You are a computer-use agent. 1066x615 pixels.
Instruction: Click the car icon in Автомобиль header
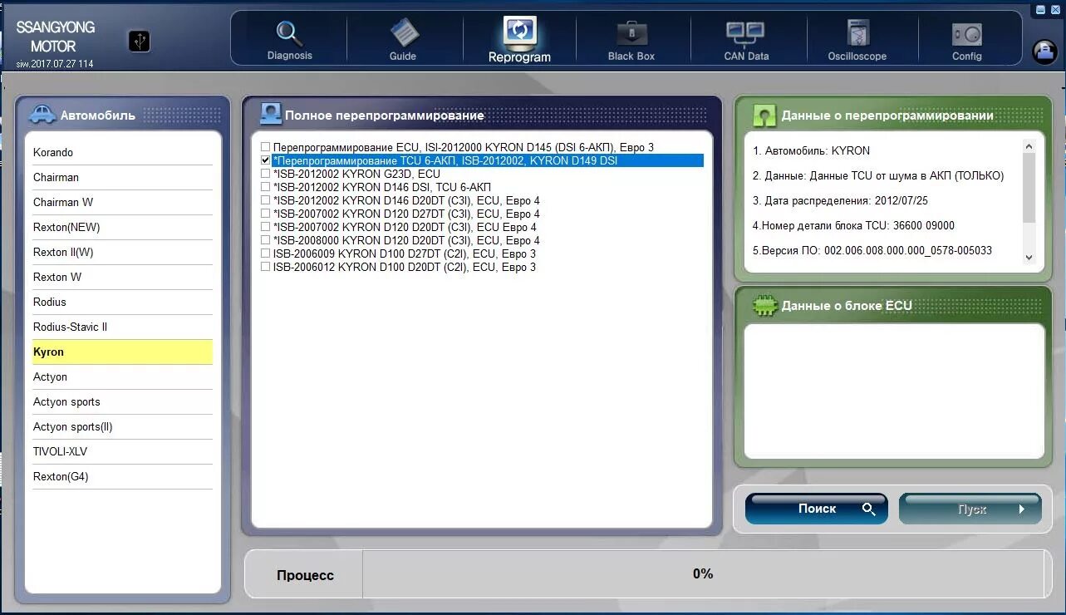coord(42,115)
